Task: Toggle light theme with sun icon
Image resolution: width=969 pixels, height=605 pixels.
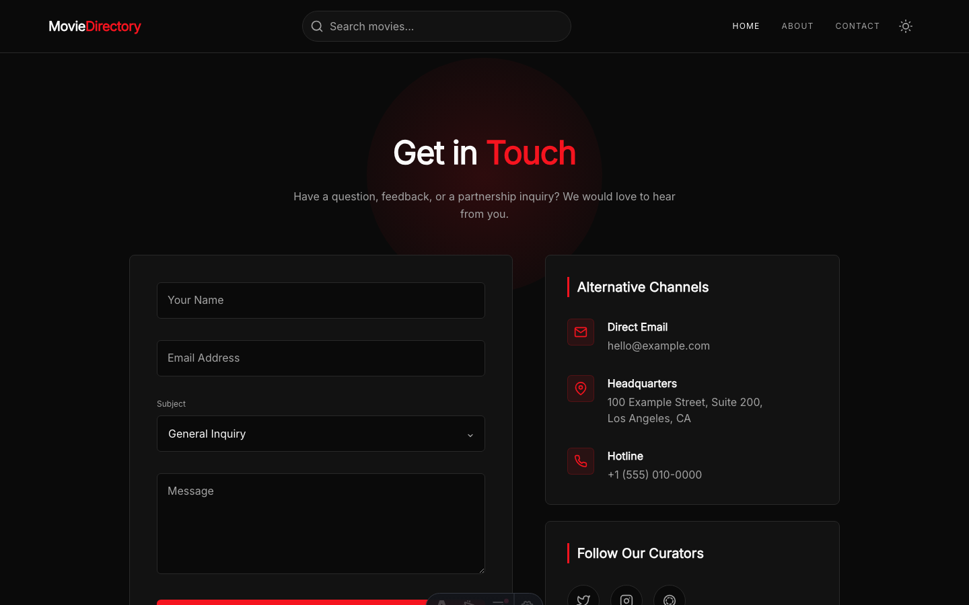Action: pos(906,26)
